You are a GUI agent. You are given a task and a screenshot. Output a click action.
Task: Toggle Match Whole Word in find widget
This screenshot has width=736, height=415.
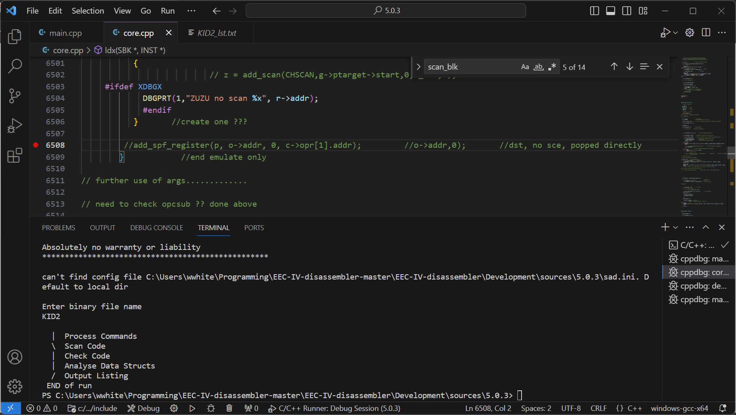coord(538,67)
